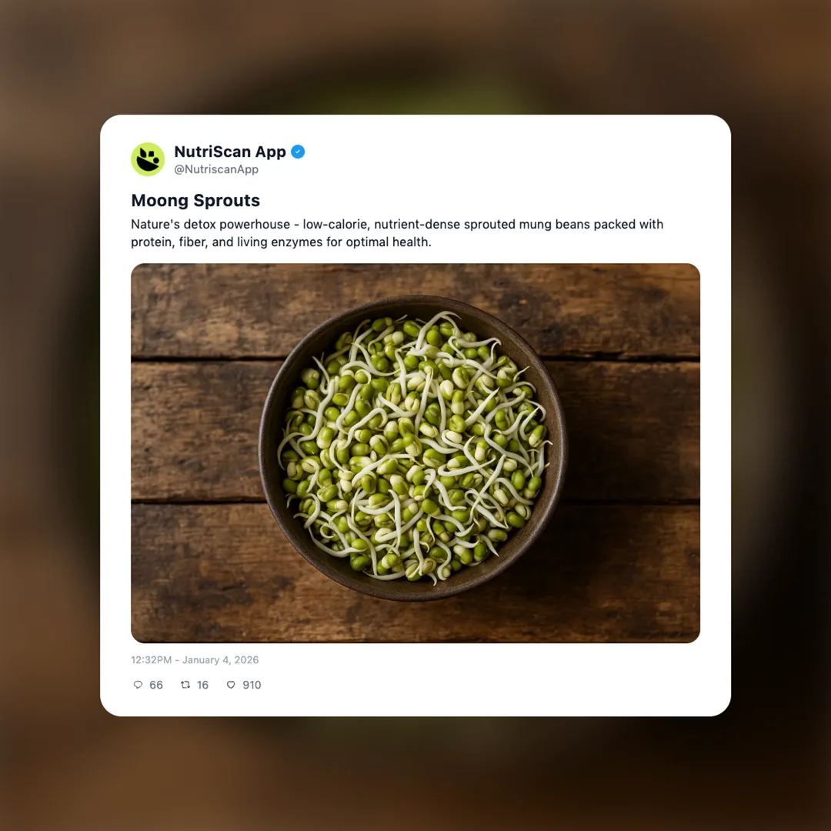The image size is (831, 831).
Task: Open the NutriScan App profile name
Action: pos(230,152)
